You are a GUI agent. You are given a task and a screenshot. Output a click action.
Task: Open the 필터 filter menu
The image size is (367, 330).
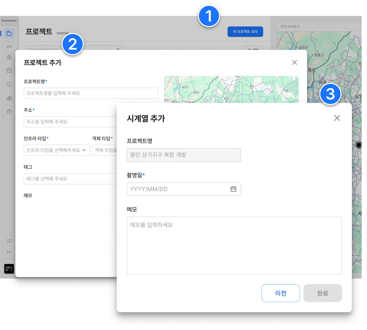click(253, 49)
